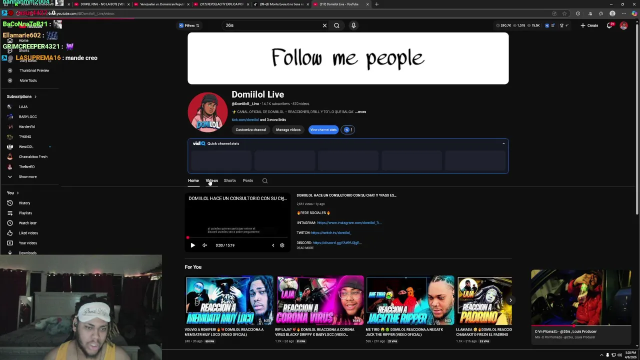Open the browser extensions puzzle icon

tap(578, 13)
